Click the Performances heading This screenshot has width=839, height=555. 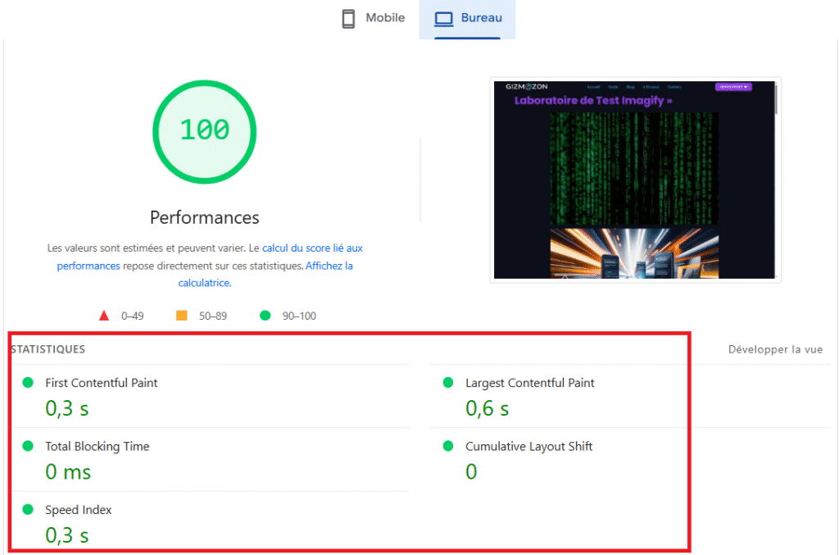204,217
